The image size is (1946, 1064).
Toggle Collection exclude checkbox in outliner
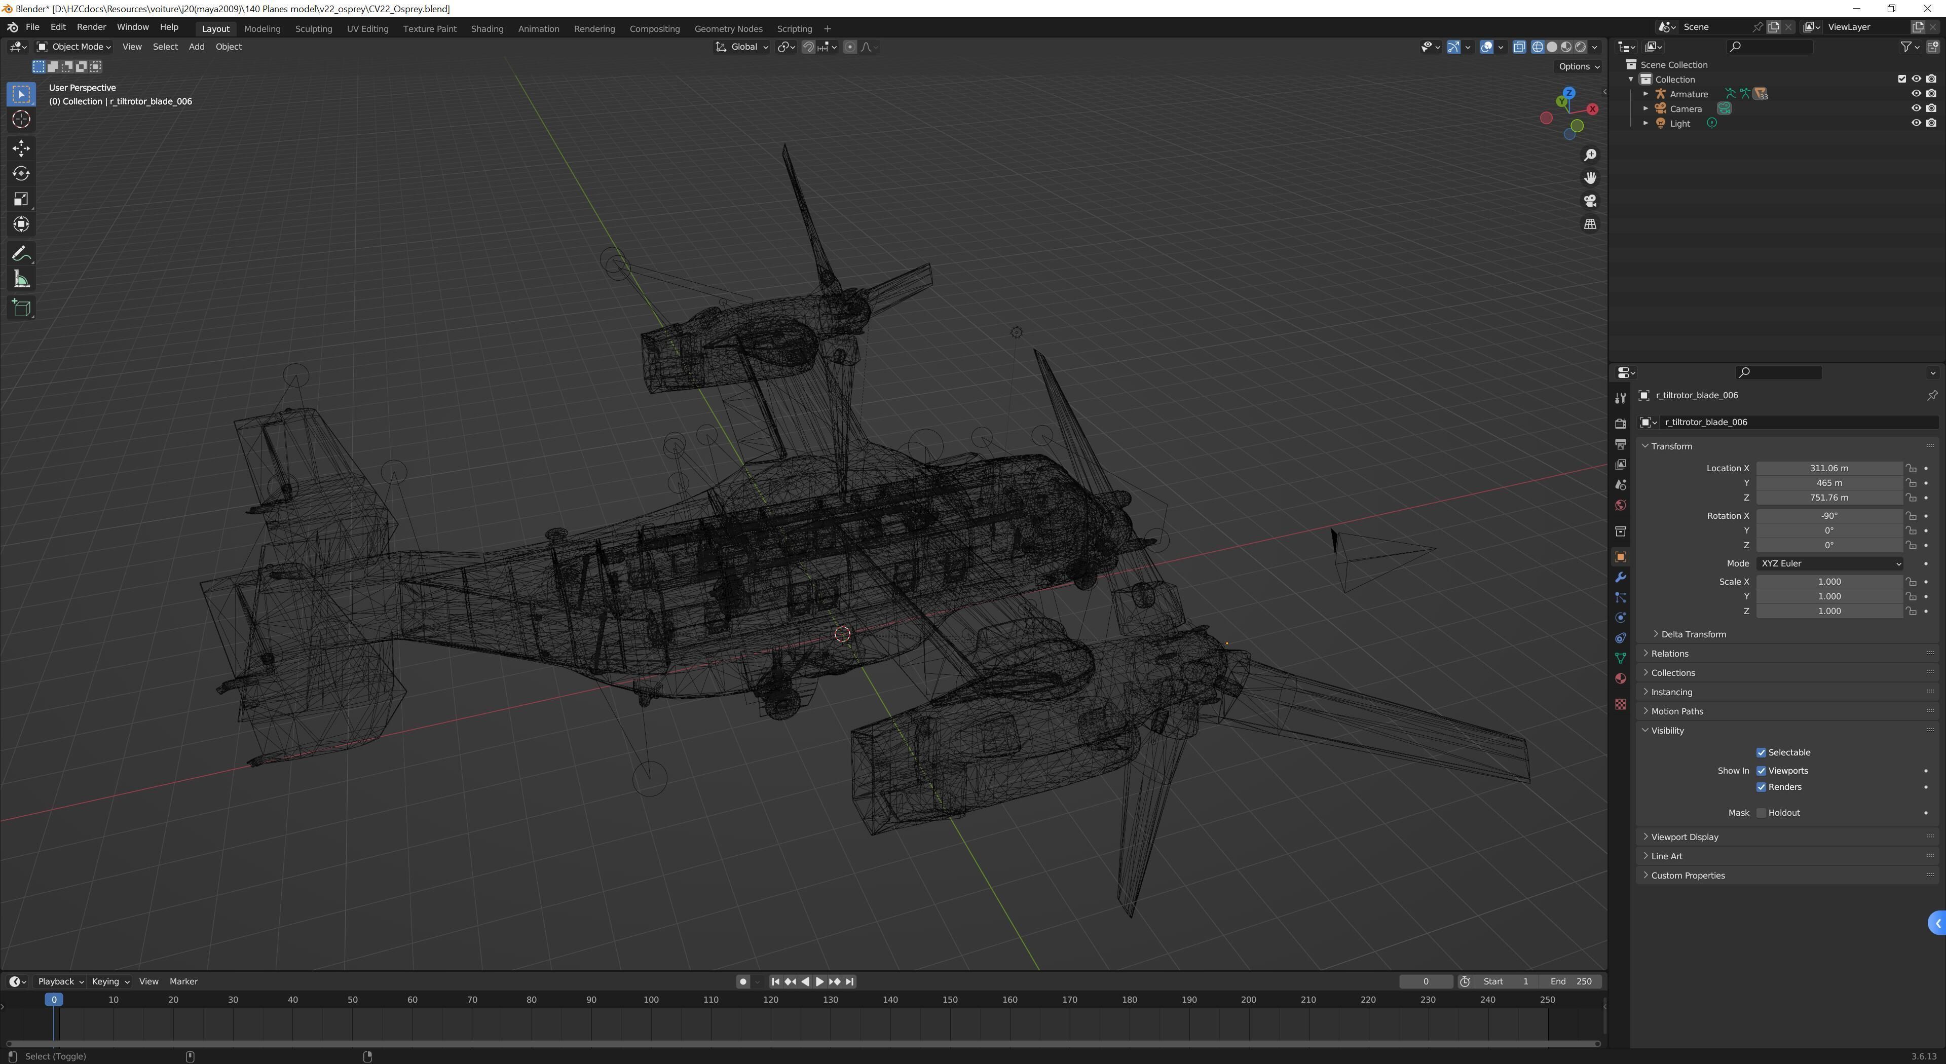[x=1902, y=79]
